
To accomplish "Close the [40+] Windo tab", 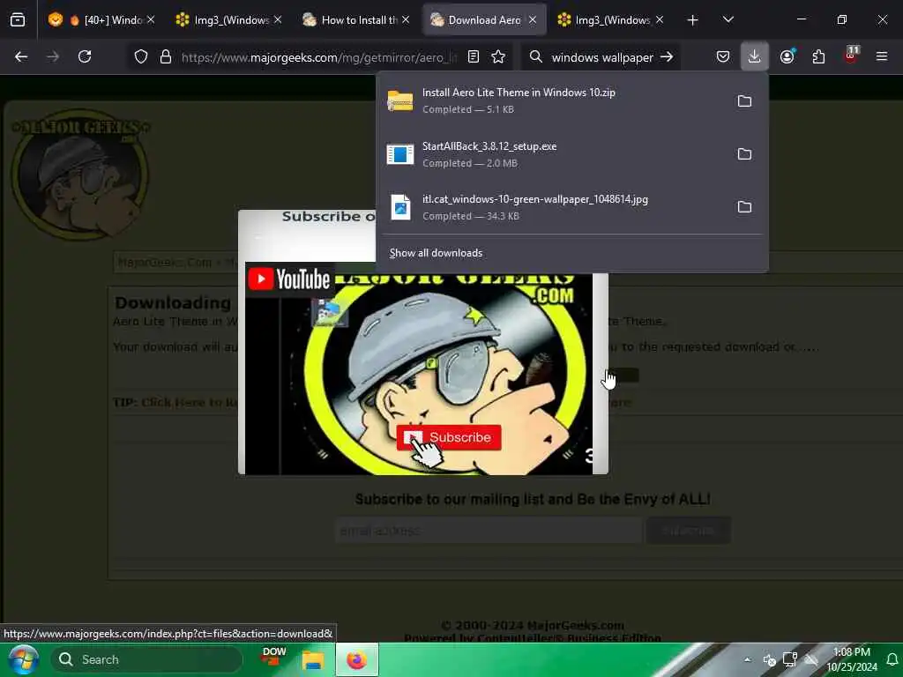I will (x=151, y=20).
